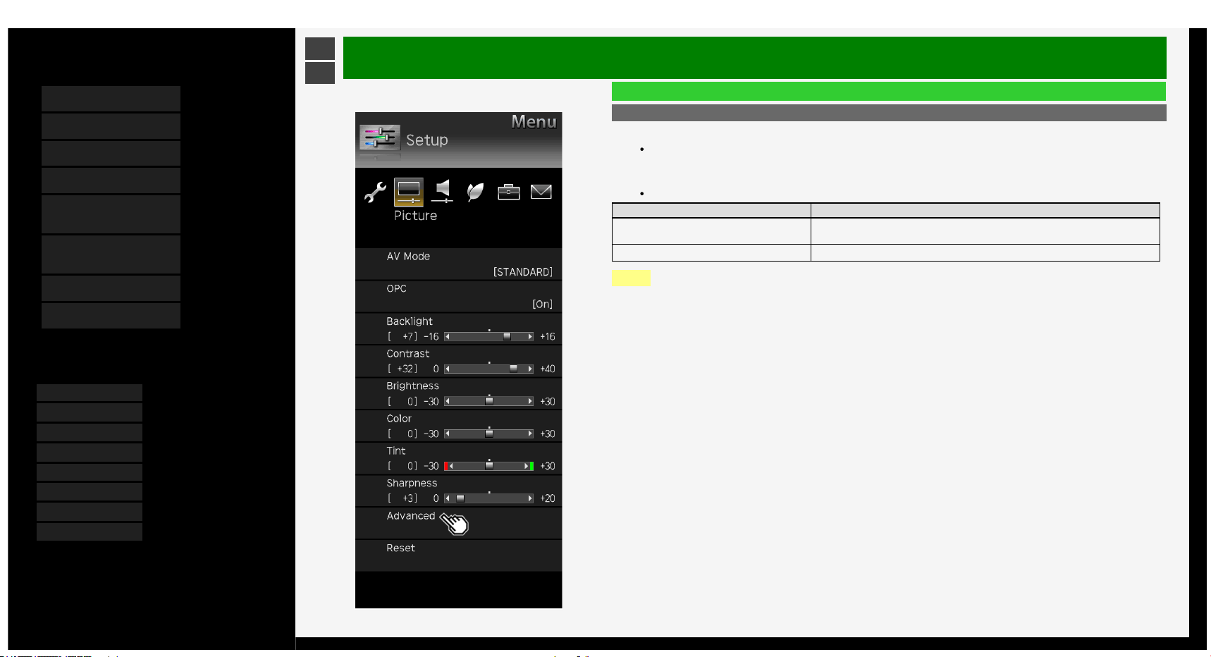The width and height of the screenshot is (1211, 657).
Task: Click the Sharpness +20 maximum label
Action: pos(548,498)
